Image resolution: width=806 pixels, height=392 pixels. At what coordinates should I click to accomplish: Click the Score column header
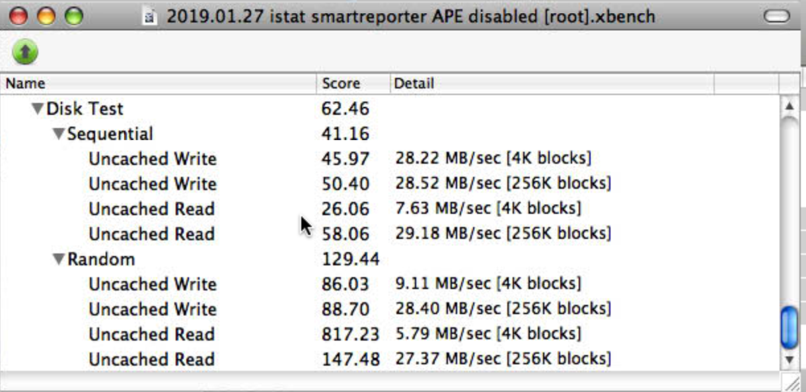point(353,83)
